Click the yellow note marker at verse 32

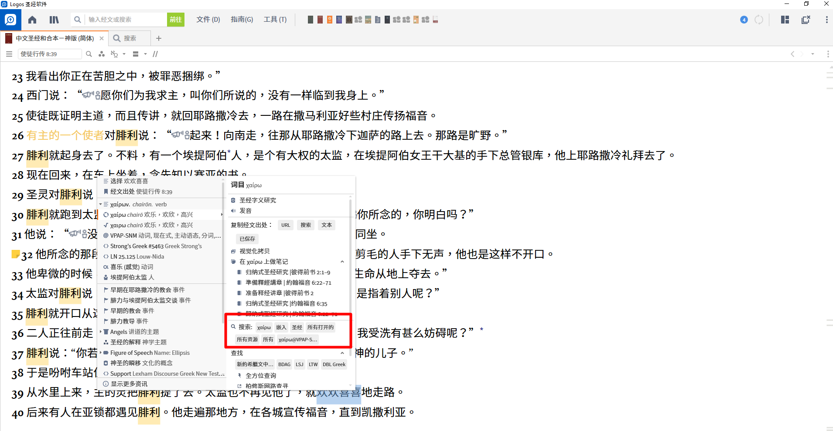pos(16,254)
